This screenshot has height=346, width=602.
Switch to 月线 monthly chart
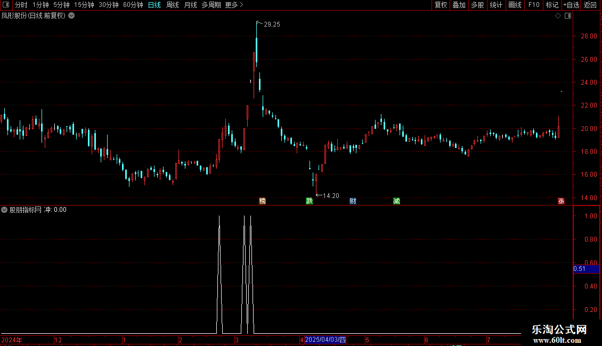[x=190, y=5]
